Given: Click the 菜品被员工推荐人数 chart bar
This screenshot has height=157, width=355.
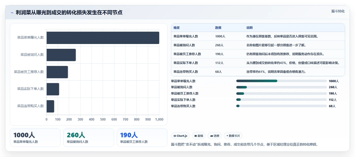Looking at the screenshot, I should click(x=57, y=72).
